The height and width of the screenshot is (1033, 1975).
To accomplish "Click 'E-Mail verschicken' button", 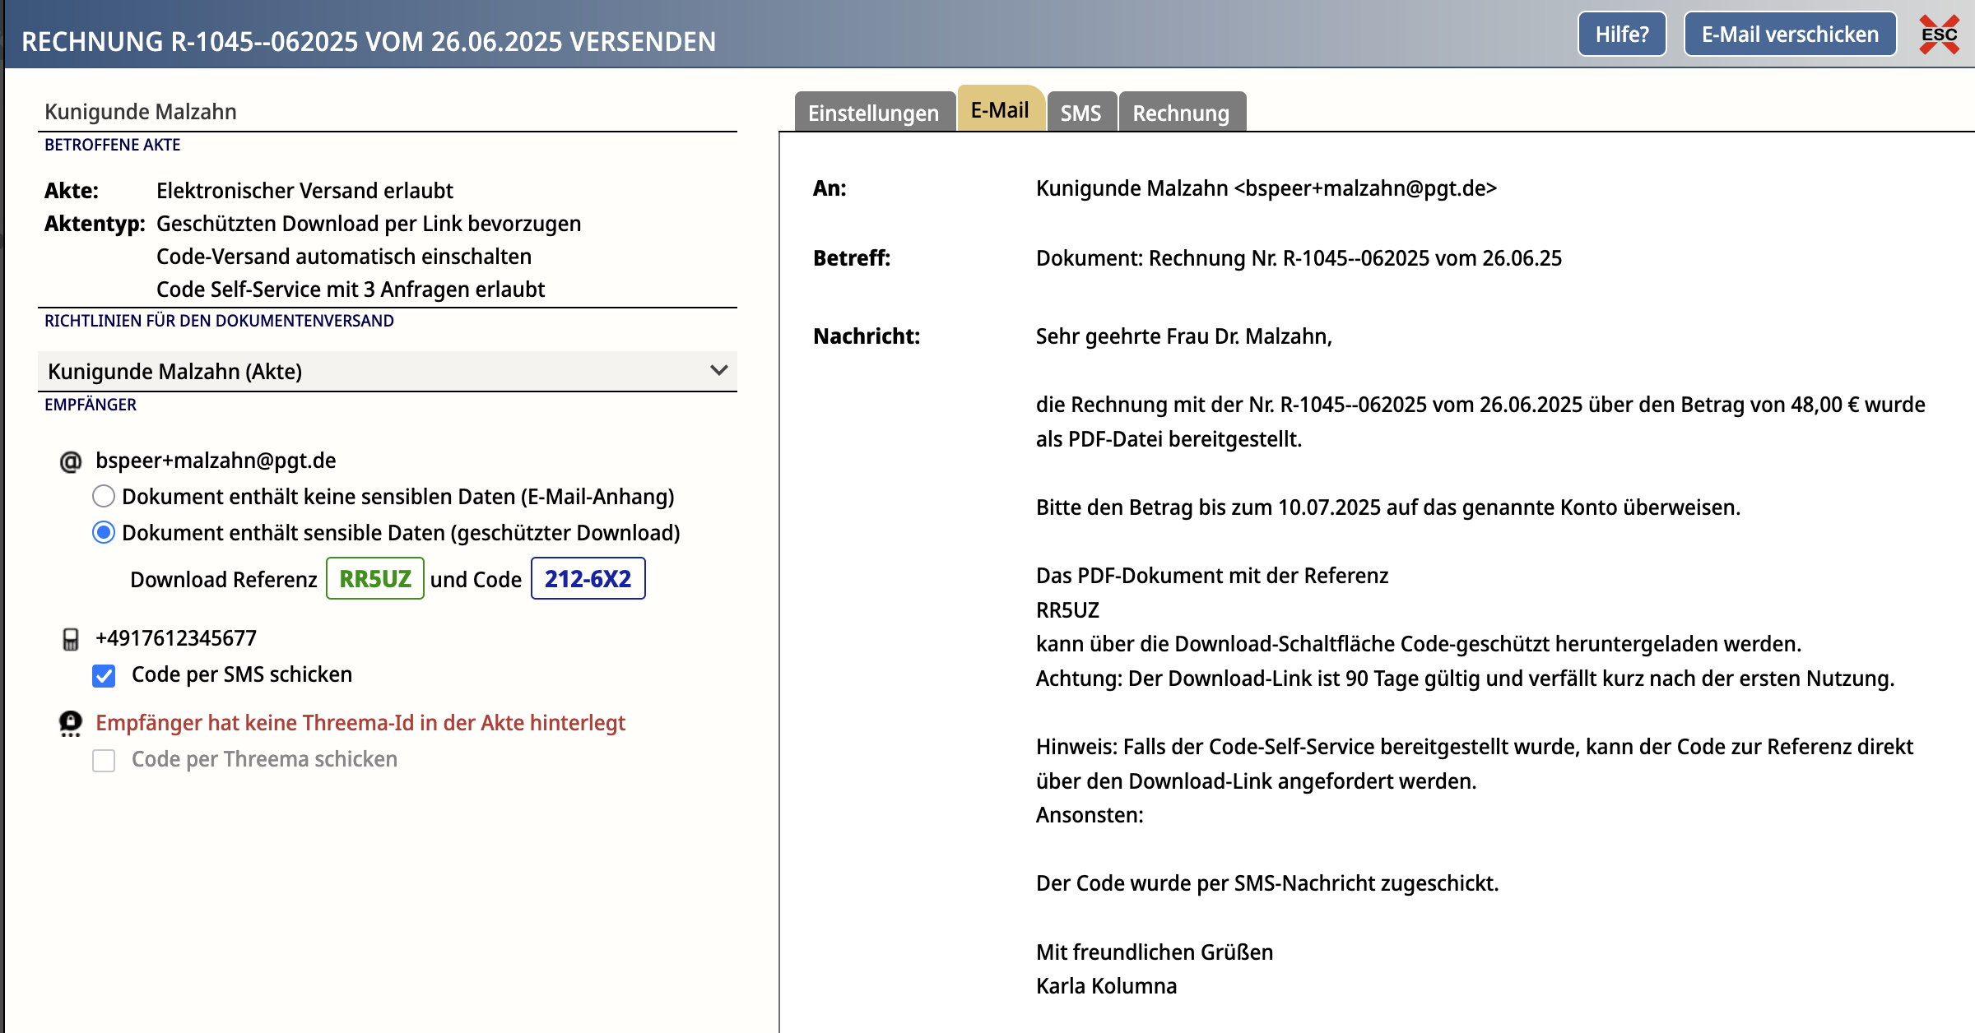I will tap(1790, 34).
